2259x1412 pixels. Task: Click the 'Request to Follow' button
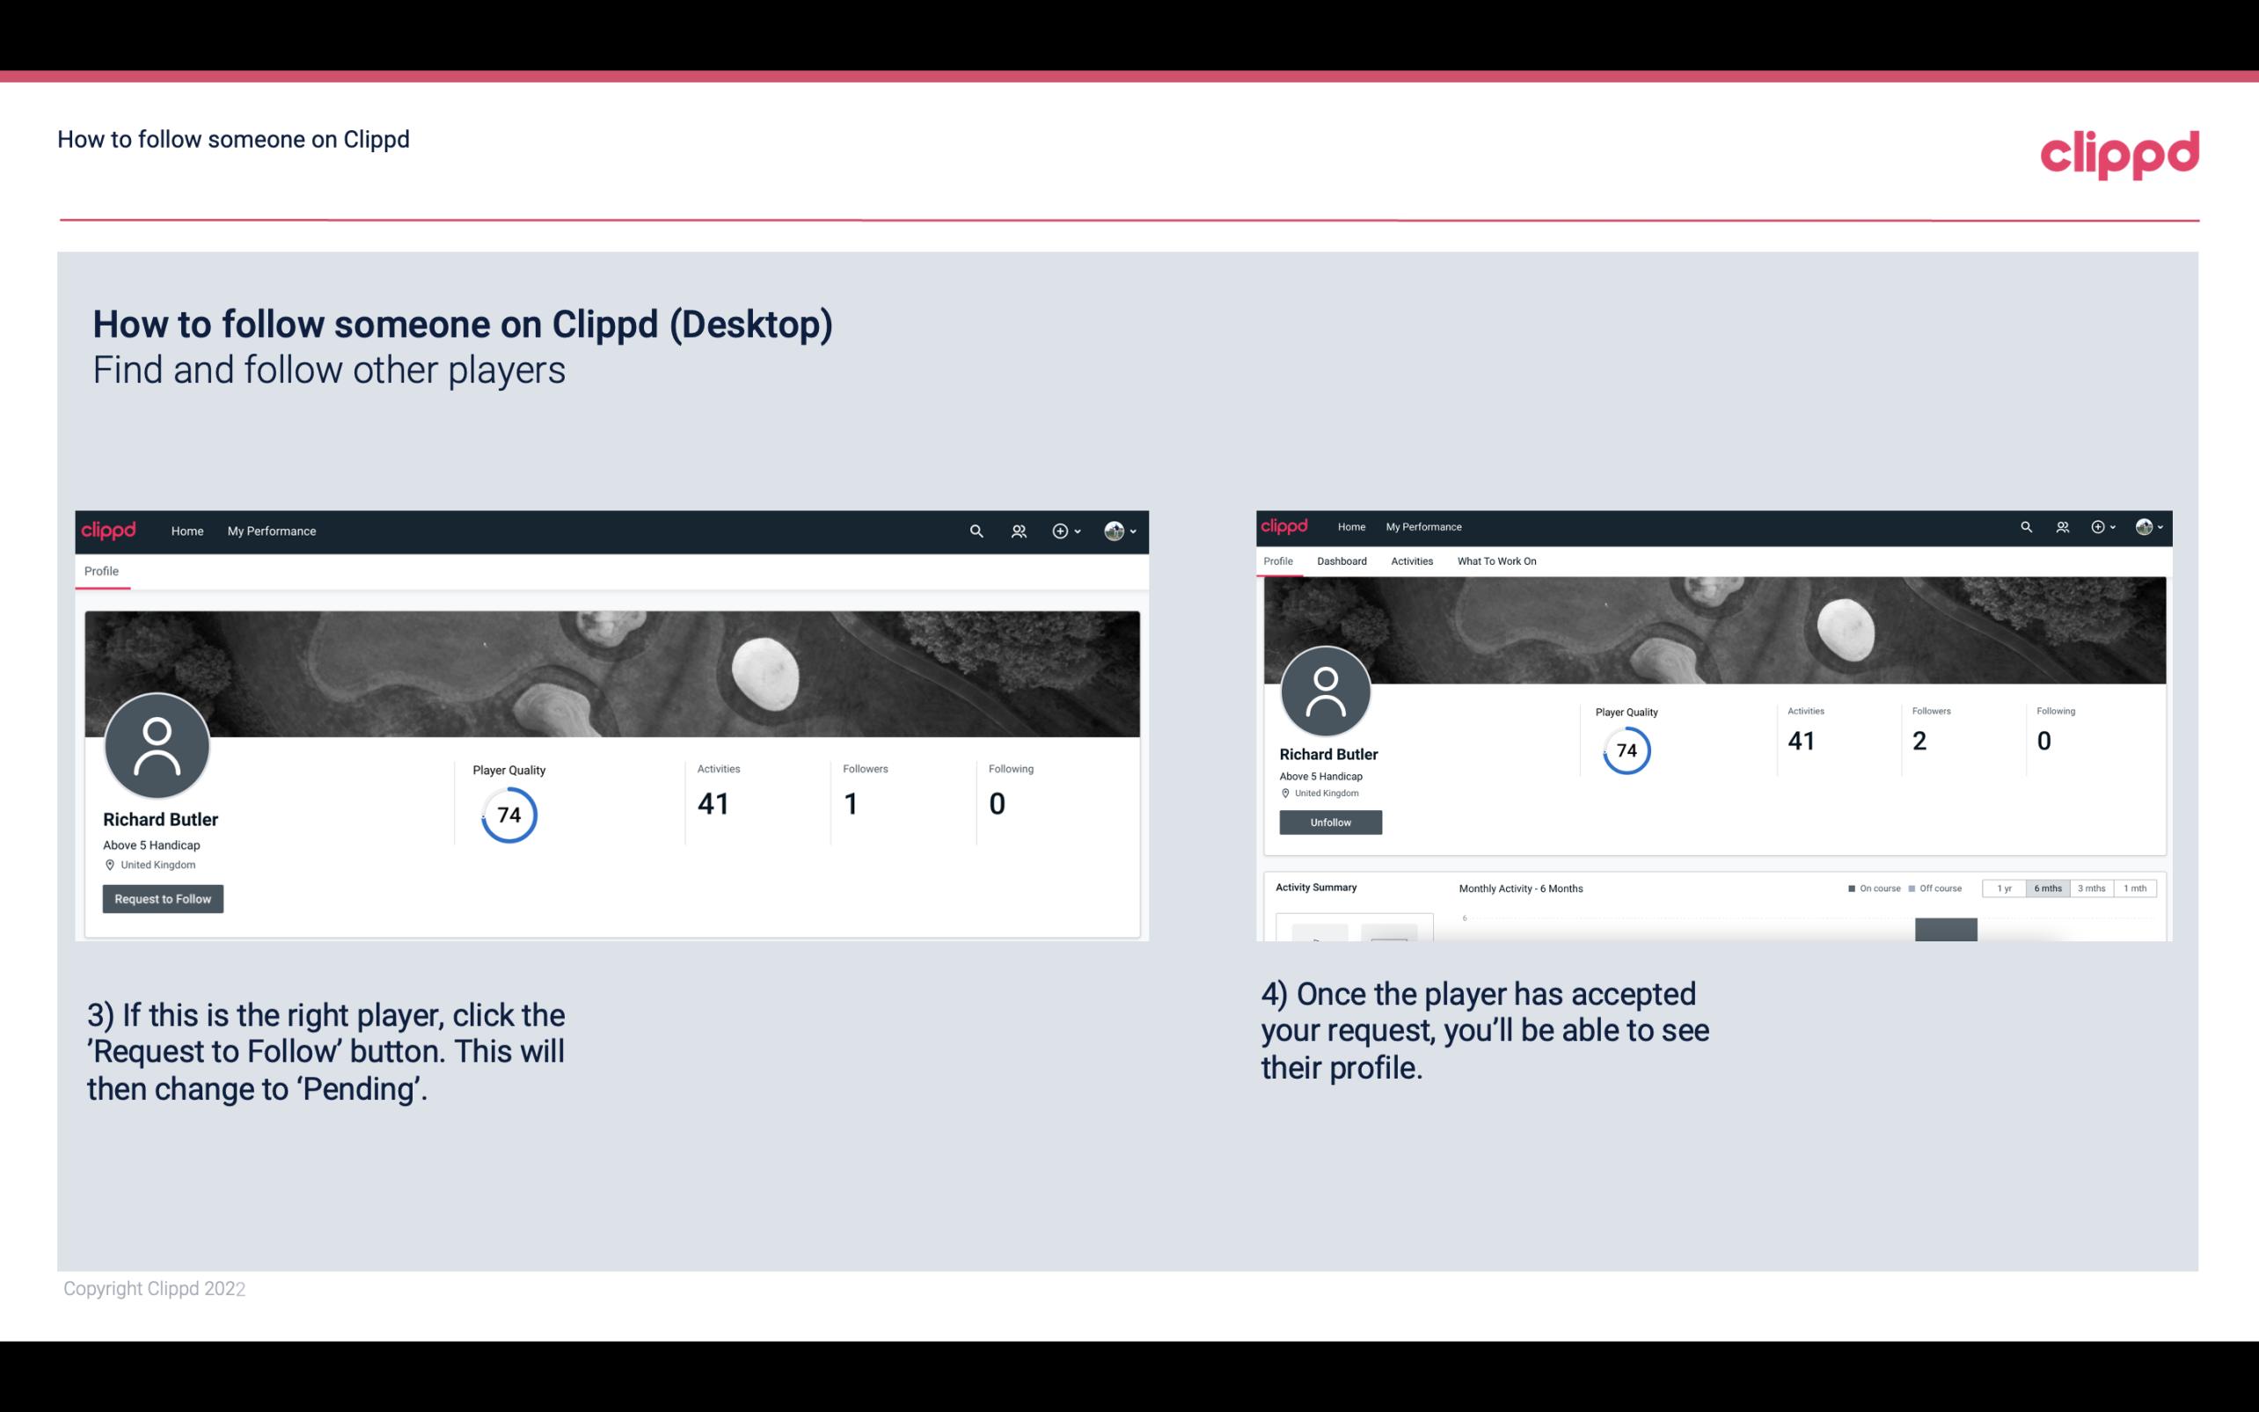(163, 898)
